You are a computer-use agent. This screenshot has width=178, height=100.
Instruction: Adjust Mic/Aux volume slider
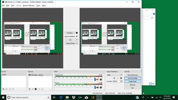tap(95, 87)
